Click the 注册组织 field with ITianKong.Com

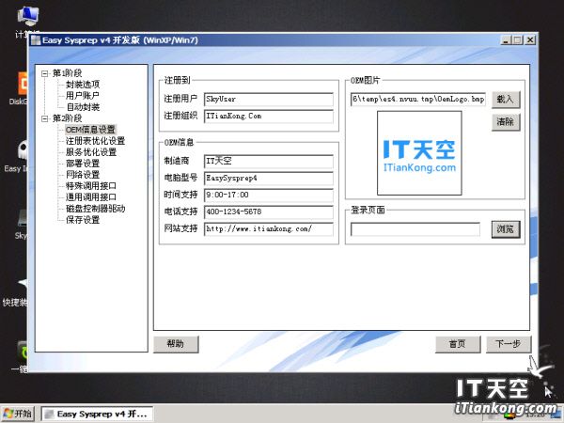pyautogui.click(x=268, y=117)
